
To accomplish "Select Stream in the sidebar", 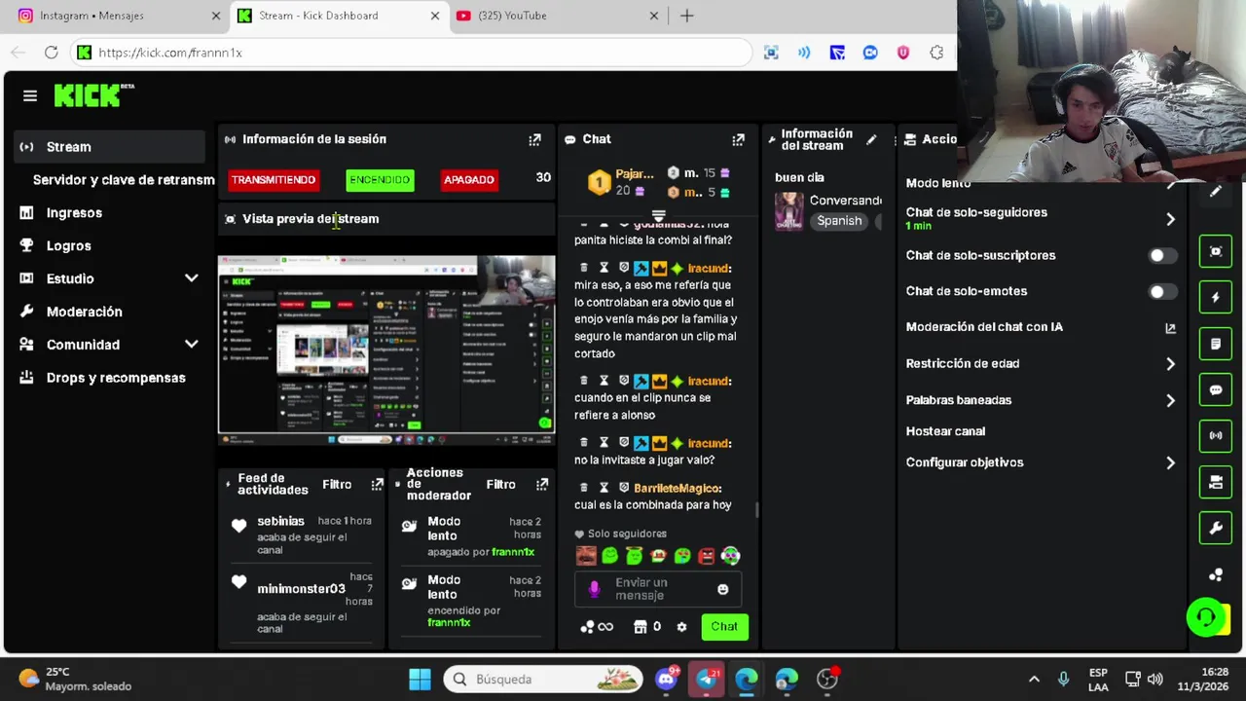I will pos(109,147).
